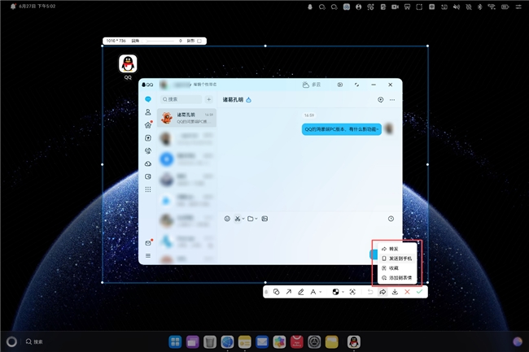Screen dimensions: 529x352
Task: Click the share arrow in screenshot toolbar
Action: click(383, 292)
